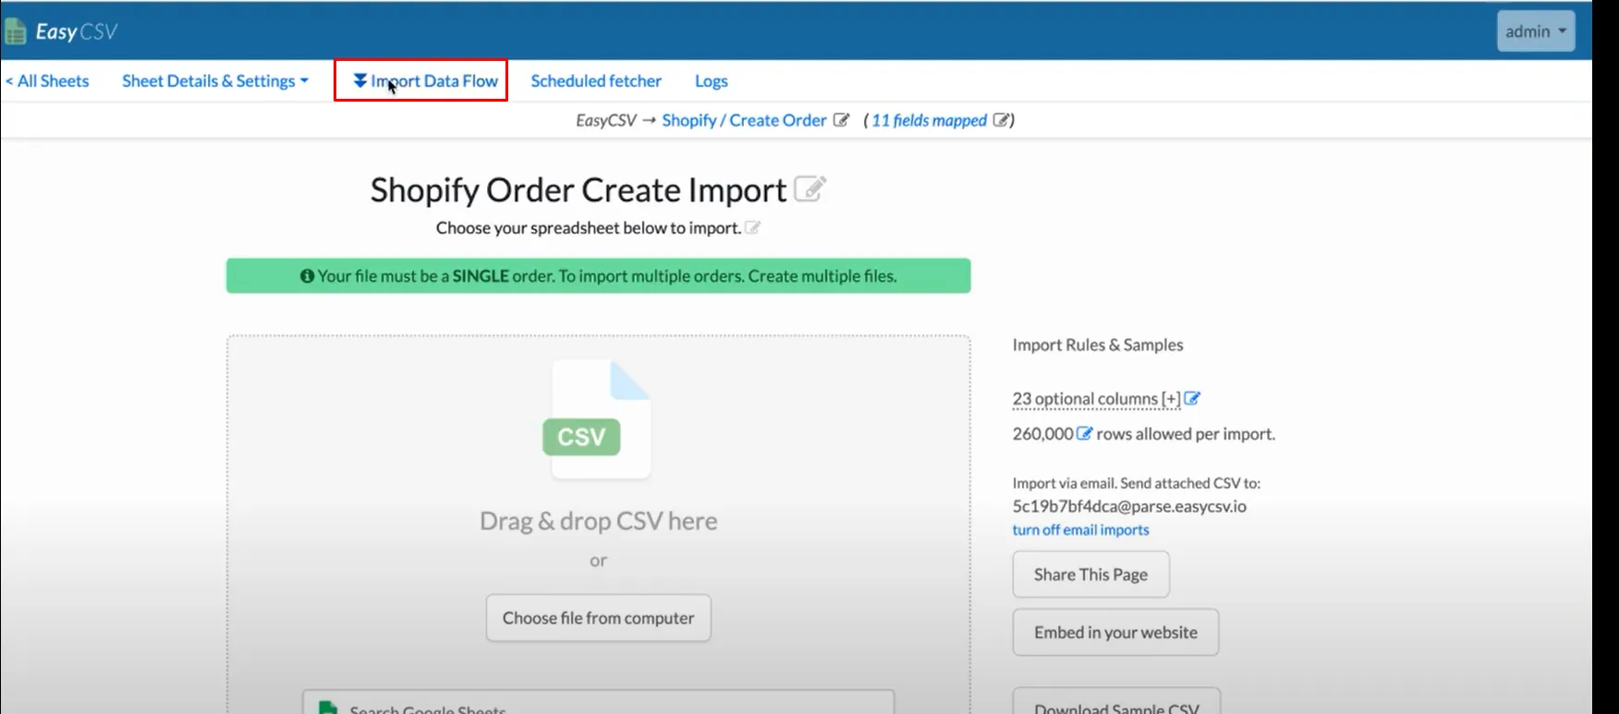Click the Share This Page button
The image size is (1619, 714).
(x=1091, y=575)
